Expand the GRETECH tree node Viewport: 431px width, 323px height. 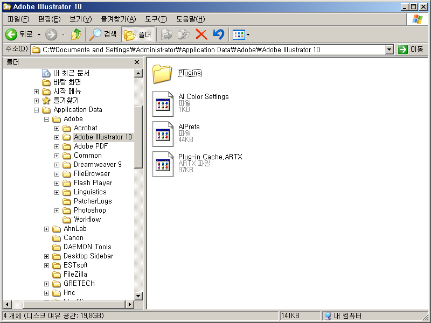46,284
